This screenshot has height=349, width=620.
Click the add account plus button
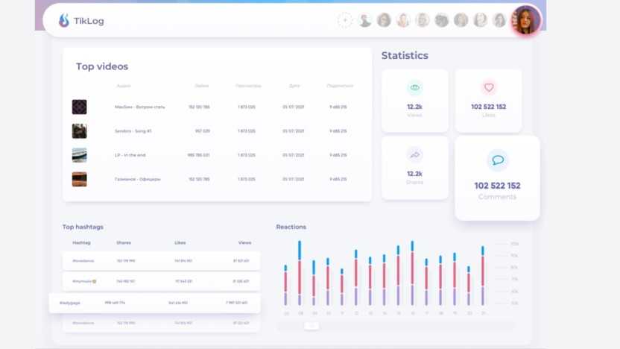345,21
